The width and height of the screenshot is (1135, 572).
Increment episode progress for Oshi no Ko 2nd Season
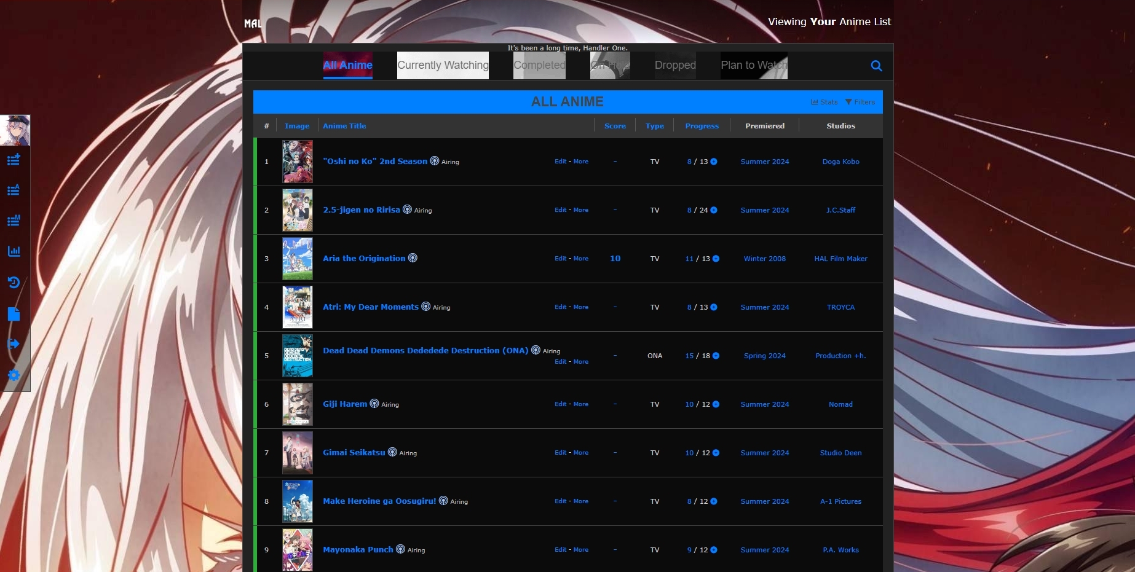[714, 162]
